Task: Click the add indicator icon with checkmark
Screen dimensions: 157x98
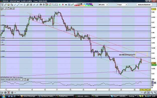Action: point(28,5)
